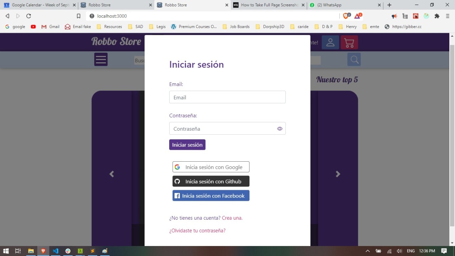
Task: Click the megaphone extension icon
Action: (x=394, y=16)
